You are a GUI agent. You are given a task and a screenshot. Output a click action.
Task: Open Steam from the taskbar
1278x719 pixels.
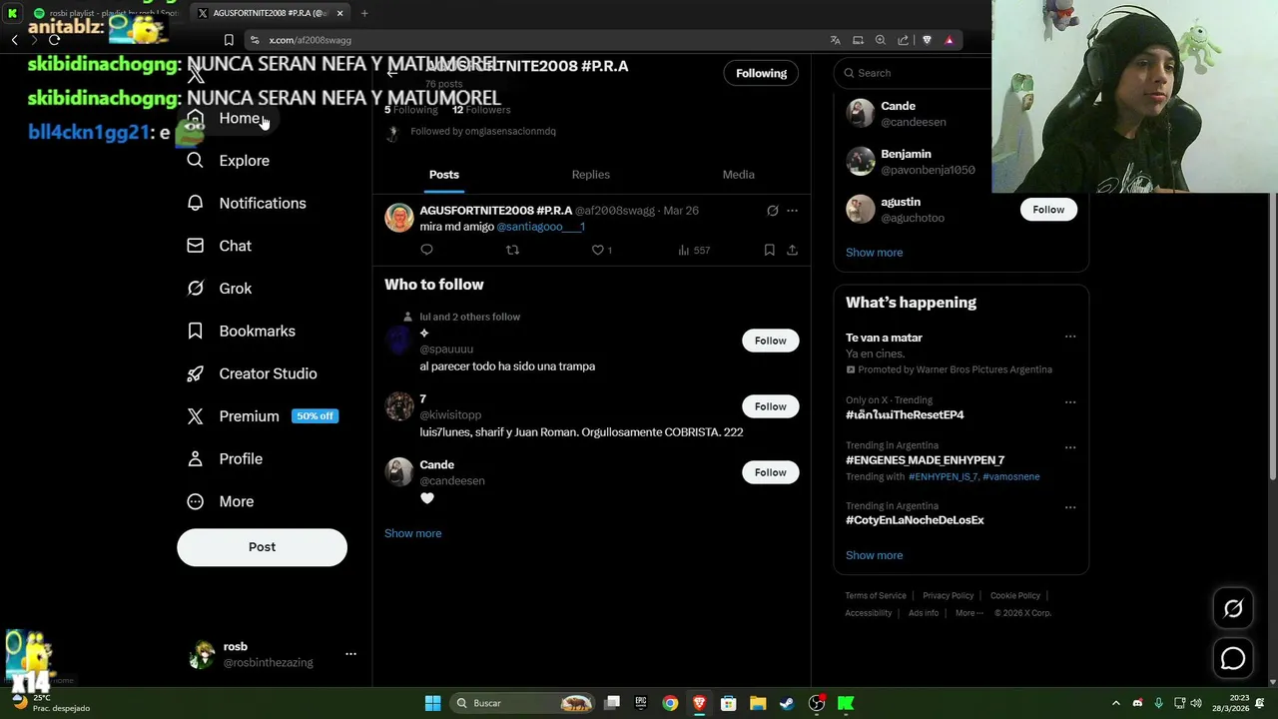click(x=787, y=703)
